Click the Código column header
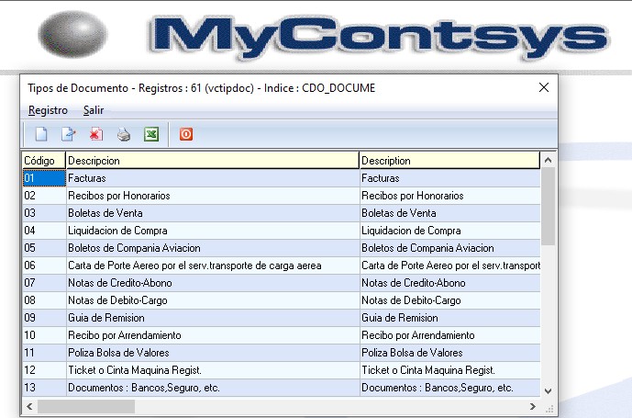Image resolution: width=632 pixels, height=418 pixels. pyautogui.click(x=43, y=161)
